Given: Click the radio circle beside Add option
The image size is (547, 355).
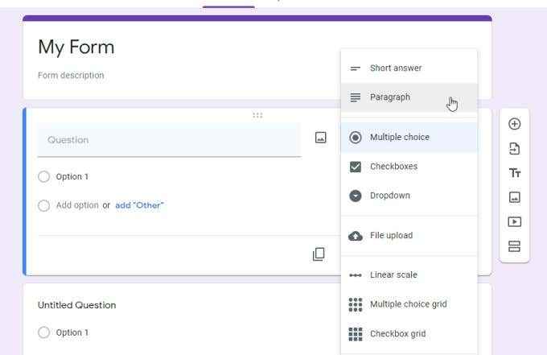Looking at the screenshot, I should coord(44,205).
